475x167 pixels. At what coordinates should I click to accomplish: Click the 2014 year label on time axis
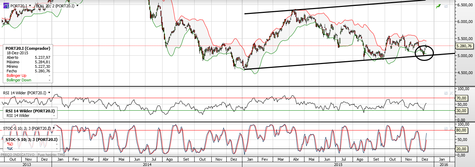point(147,164)
